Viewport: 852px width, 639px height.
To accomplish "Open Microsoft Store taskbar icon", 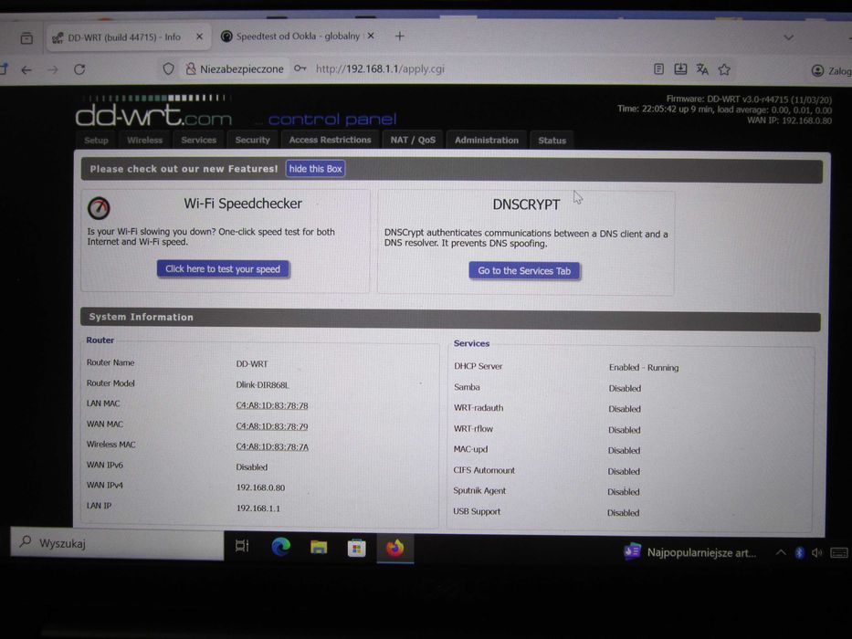I will [x=356, y=548].
